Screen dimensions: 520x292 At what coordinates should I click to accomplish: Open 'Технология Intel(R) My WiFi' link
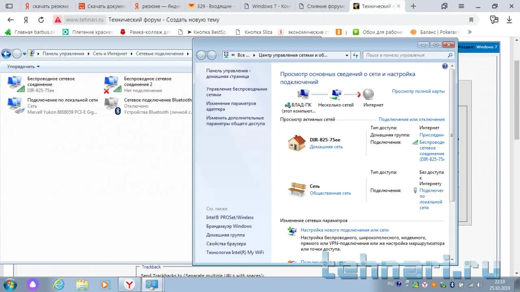pyautogui.click(x=235, y=253)
